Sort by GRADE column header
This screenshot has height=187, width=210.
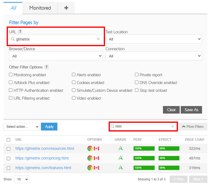120,139
